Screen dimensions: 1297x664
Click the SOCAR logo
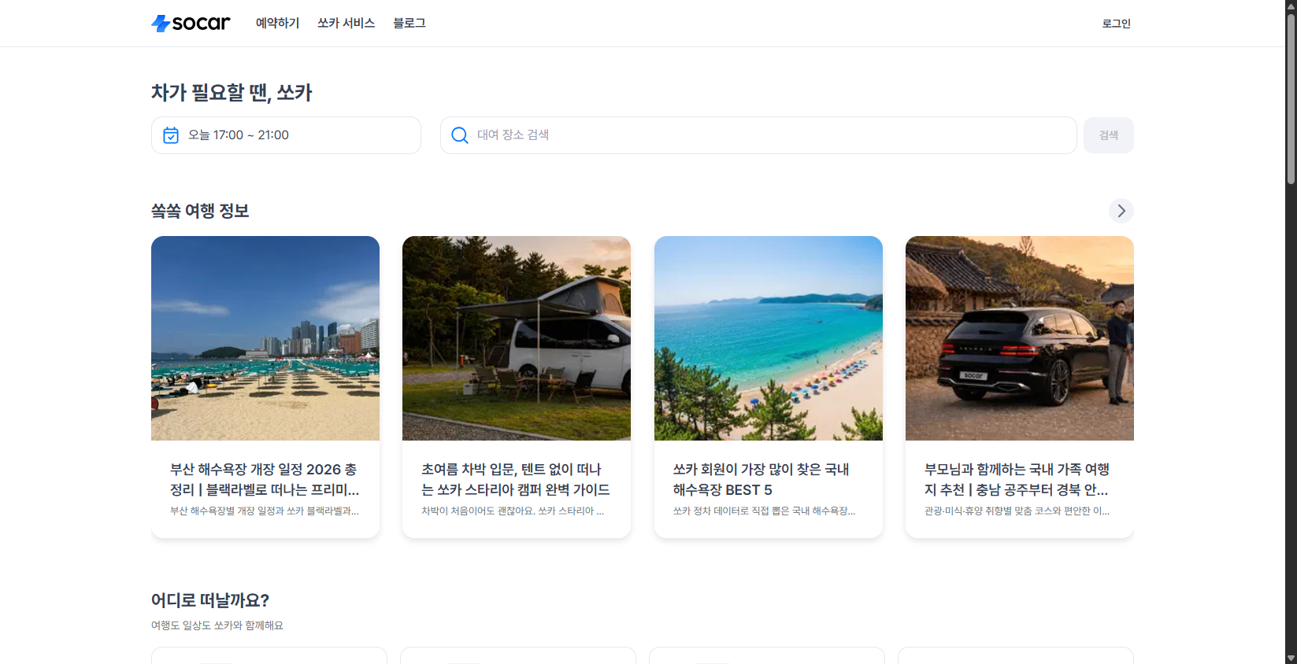[x=191, y=24]
